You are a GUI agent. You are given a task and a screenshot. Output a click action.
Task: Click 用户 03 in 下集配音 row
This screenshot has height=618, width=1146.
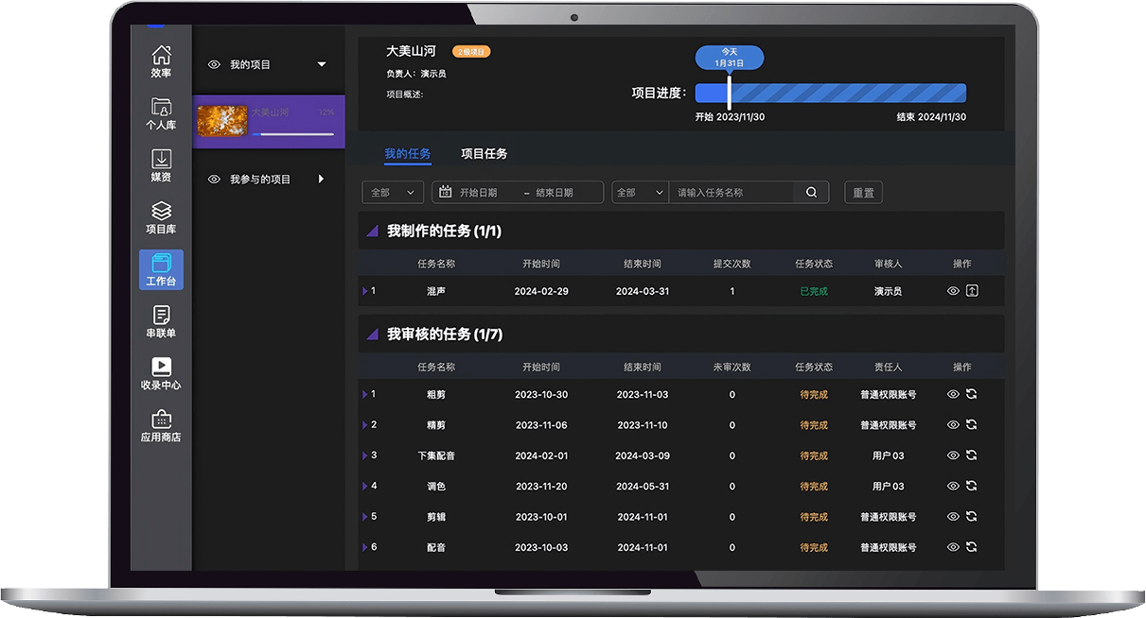point(888,455)
